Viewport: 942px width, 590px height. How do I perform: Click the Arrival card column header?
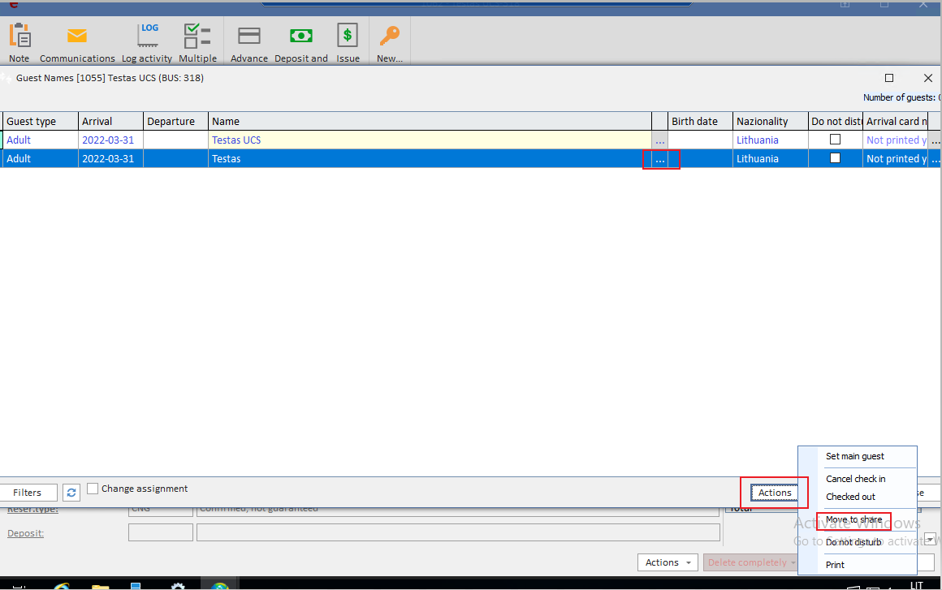pyautogui.click(x=895, y=121)
